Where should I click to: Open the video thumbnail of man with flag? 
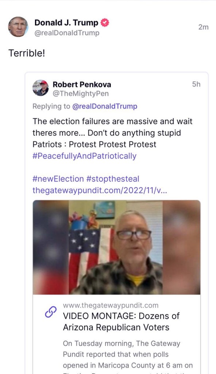tap(117, 247)
